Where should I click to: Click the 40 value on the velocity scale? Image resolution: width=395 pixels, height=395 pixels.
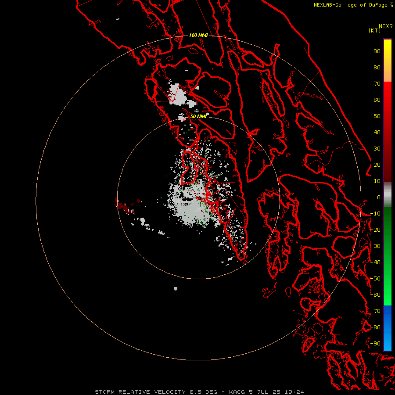click(377, 133)
